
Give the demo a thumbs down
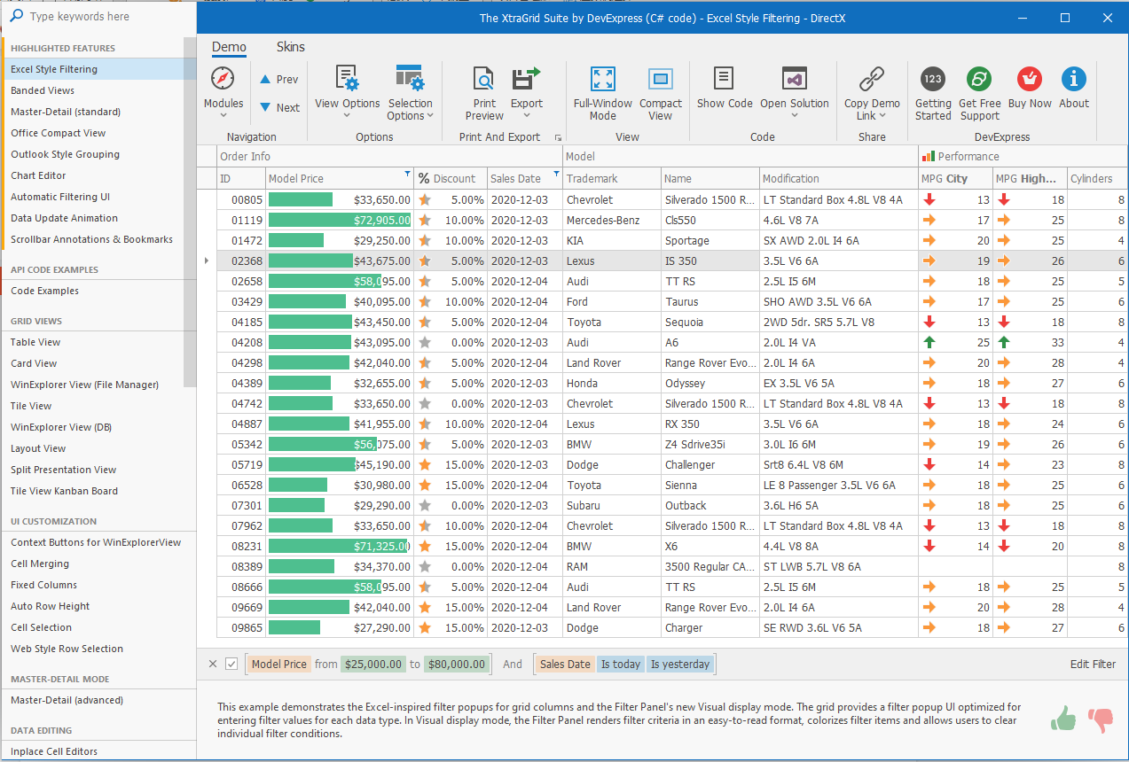(x=1100, y=720)
